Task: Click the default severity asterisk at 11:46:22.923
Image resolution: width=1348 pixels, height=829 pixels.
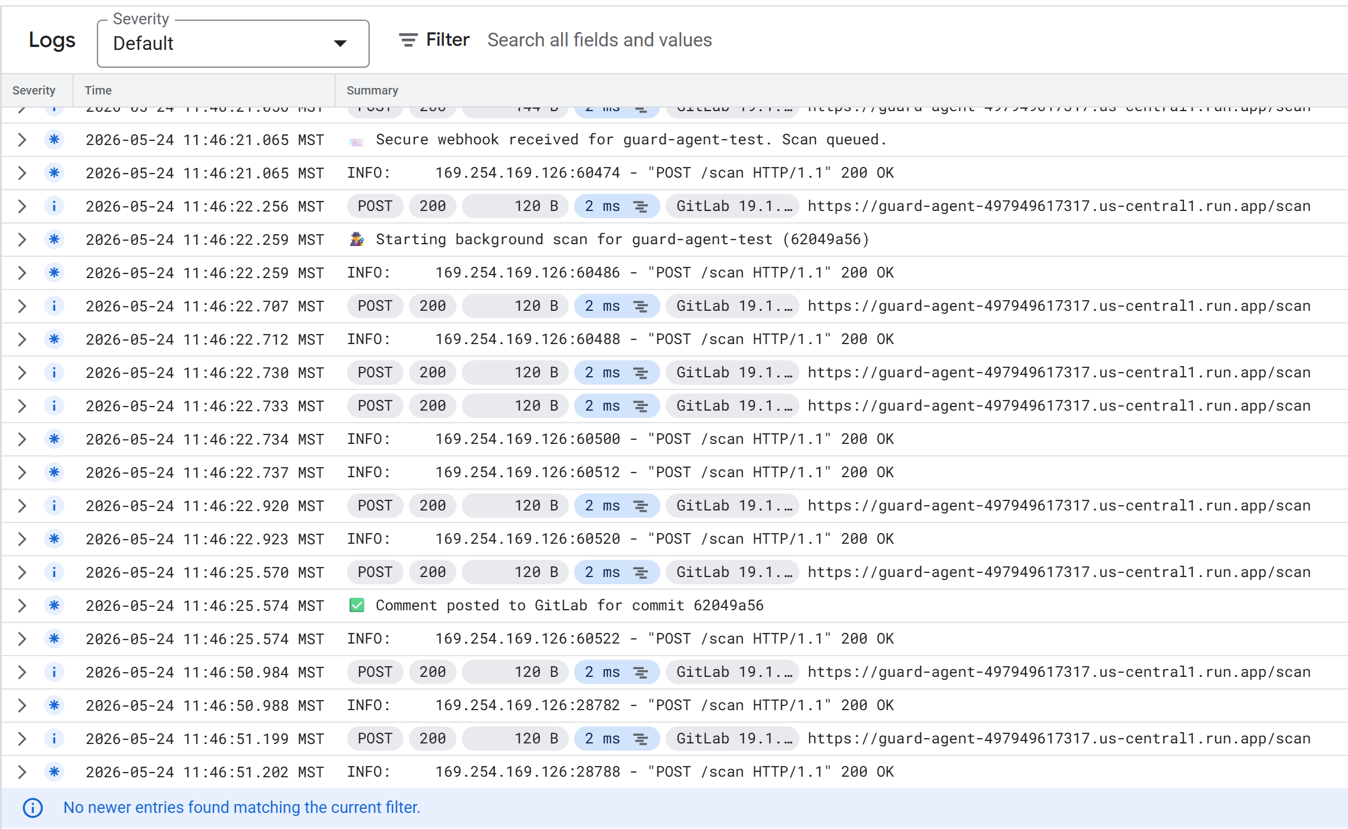Action: click(54, 539)
